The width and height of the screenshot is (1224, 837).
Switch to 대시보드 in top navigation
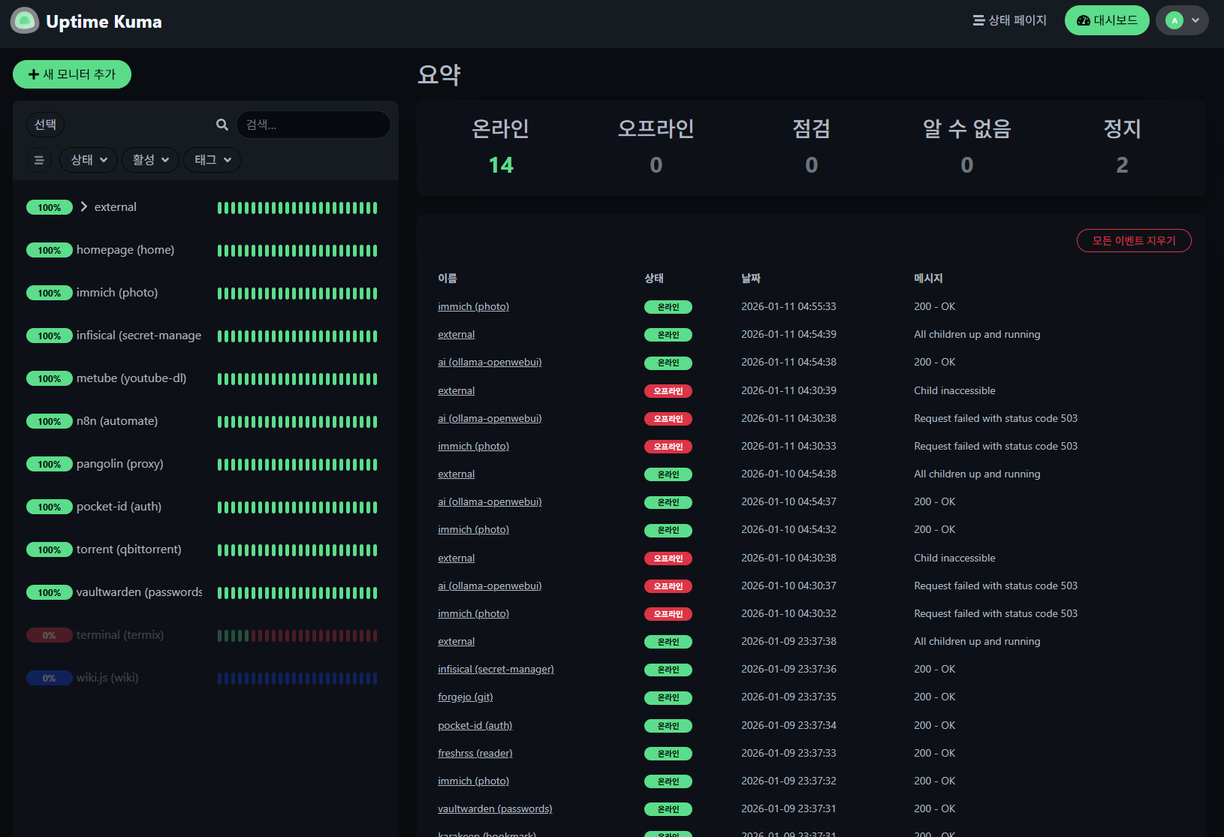[x=1106, y=21]
